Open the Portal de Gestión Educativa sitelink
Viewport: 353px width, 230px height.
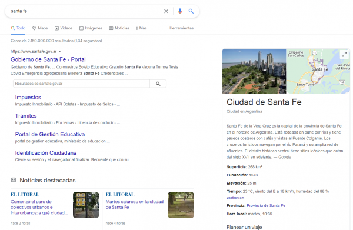coord(50,134)
